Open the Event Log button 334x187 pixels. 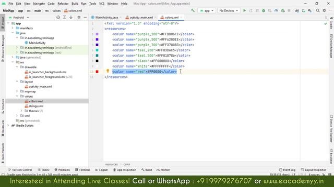pyautogui.click(x=287, y=170)
